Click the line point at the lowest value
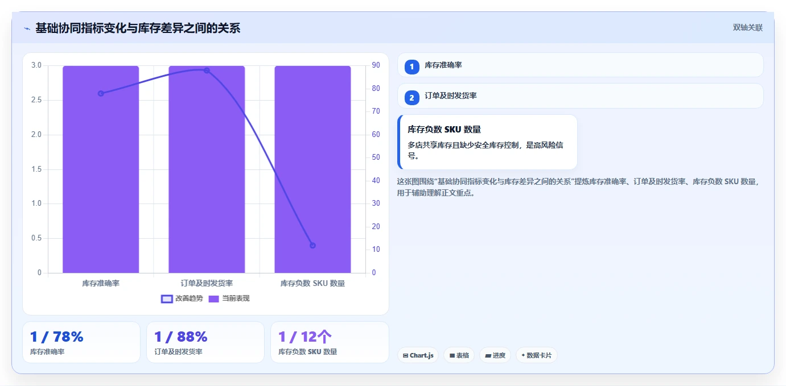 pyautogui.click(x=312, y=246)
